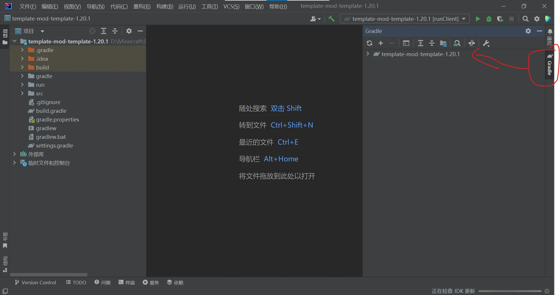This screenshot has width=560, height=295.
Task: Open the 项目 view selector dropdown
Action: coord(30,31)
